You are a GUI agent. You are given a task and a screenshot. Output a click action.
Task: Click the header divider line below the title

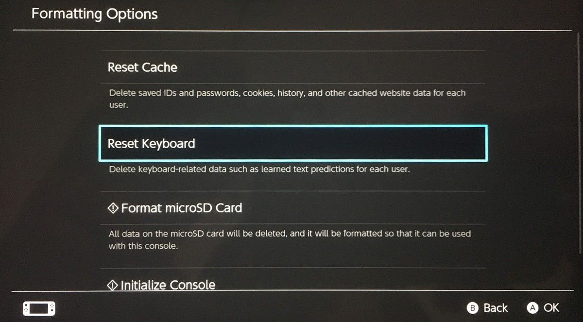pos(291,31)
